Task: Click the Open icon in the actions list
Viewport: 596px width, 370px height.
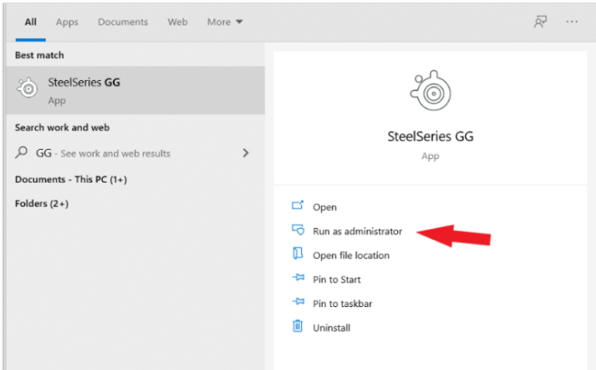Action: point(298,207)
